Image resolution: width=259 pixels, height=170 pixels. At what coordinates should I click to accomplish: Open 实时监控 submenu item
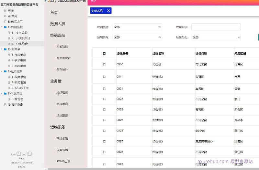[x=62, y=47]
